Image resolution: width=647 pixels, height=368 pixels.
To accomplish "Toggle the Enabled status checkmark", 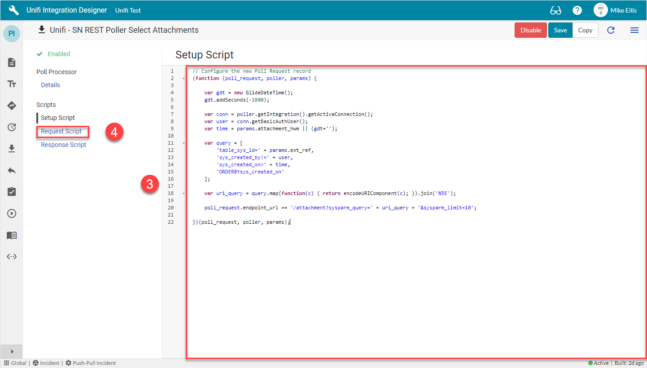I will coord(39,53).
